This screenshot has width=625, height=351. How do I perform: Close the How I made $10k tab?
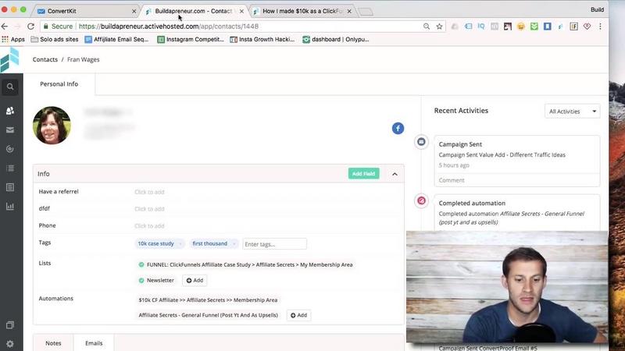(349, 11)
